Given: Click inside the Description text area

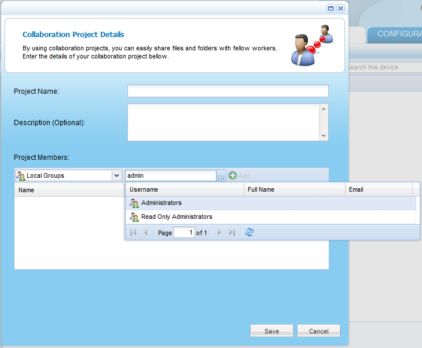Looking at the screenshot, I should 224,122.
